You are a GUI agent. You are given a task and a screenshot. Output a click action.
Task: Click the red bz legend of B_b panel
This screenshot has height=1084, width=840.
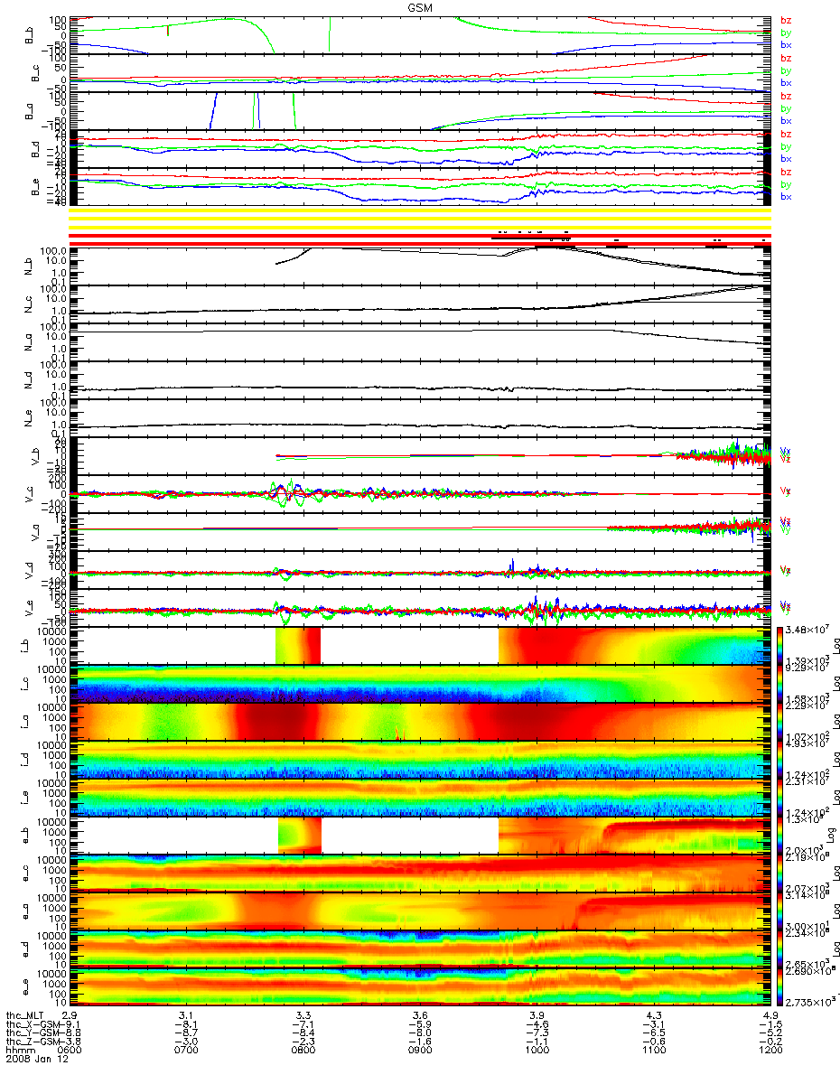tap(785, 20)
